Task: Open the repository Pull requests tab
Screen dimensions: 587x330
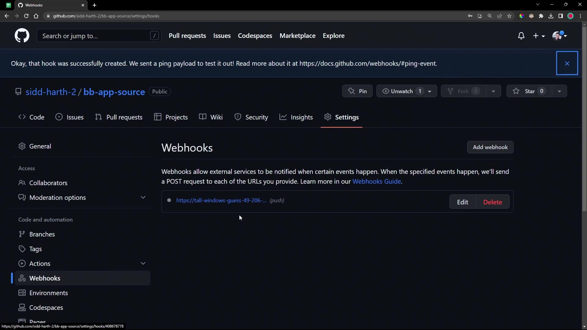Action: pyautogui.click(x=119, y=117)
